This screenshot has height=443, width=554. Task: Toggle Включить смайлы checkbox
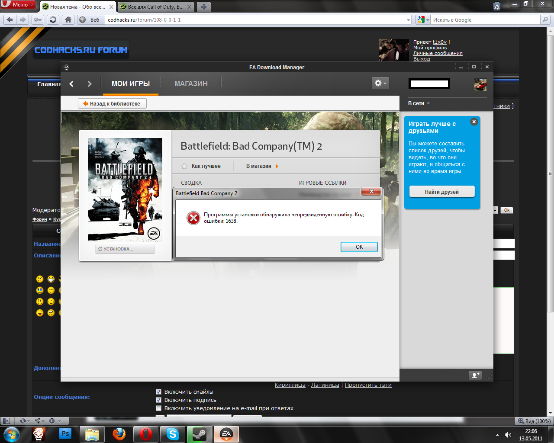[x=158, y=392]
